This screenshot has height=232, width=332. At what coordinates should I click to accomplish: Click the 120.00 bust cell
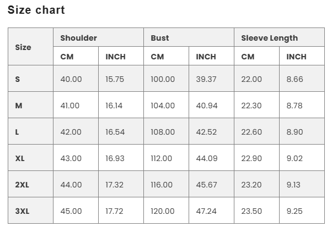[163, 211]
